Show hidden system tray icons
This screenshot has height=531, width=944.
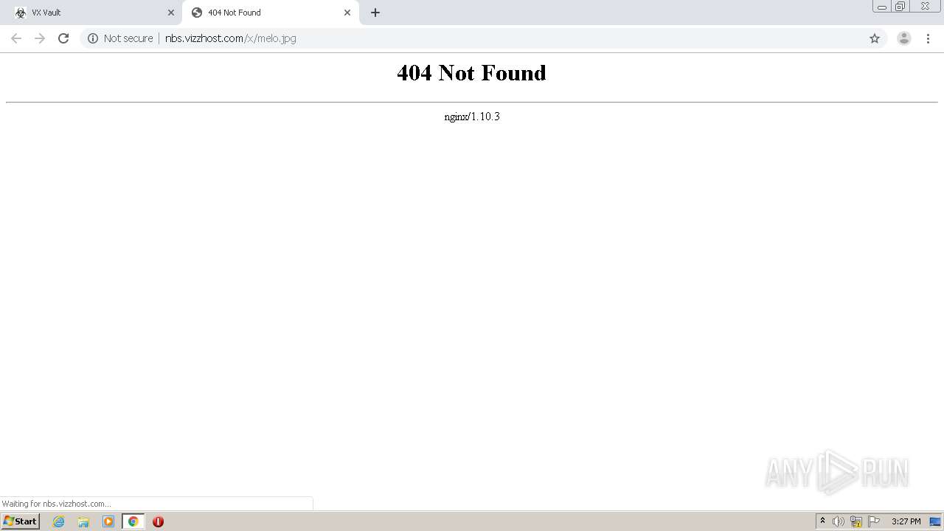click(x=823, y=521)
